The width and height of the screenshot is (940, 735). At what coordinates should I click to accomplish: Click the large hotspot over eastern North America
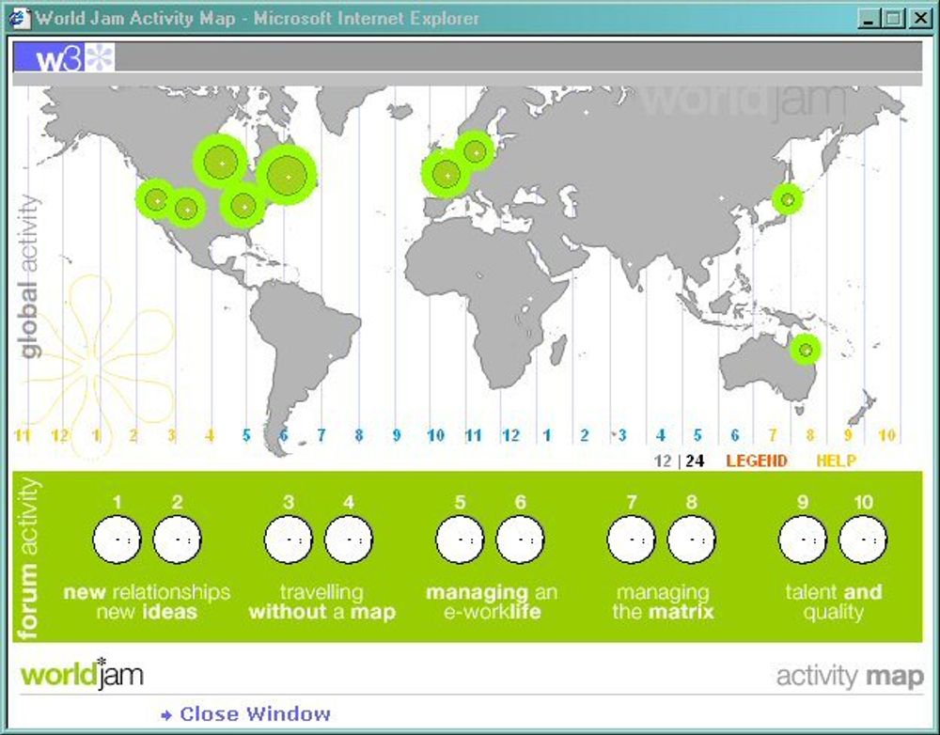(287, 177)
